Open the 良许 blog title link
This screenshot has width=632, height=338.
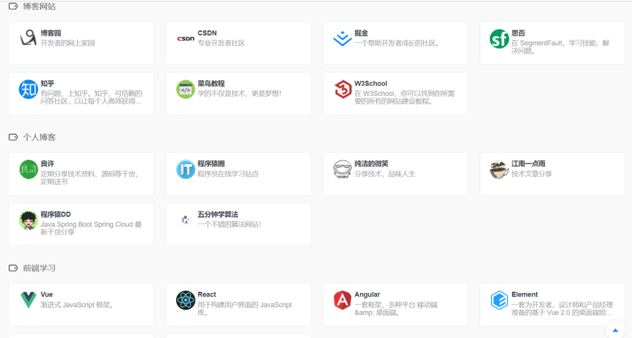pos(47,164)
